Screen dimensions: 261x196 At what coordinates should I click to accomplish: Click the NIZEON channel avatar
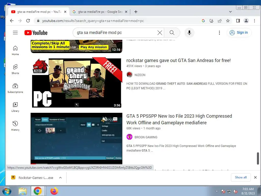tap(129, 75)
